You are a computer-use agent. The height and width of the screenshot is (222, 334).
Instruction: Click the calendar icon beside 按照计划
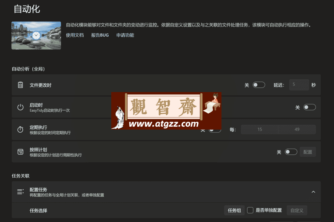(x=21, y=152)
